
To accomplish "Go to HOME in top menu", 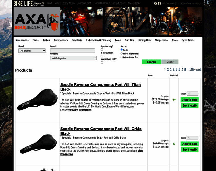I will tap(50, 3).
